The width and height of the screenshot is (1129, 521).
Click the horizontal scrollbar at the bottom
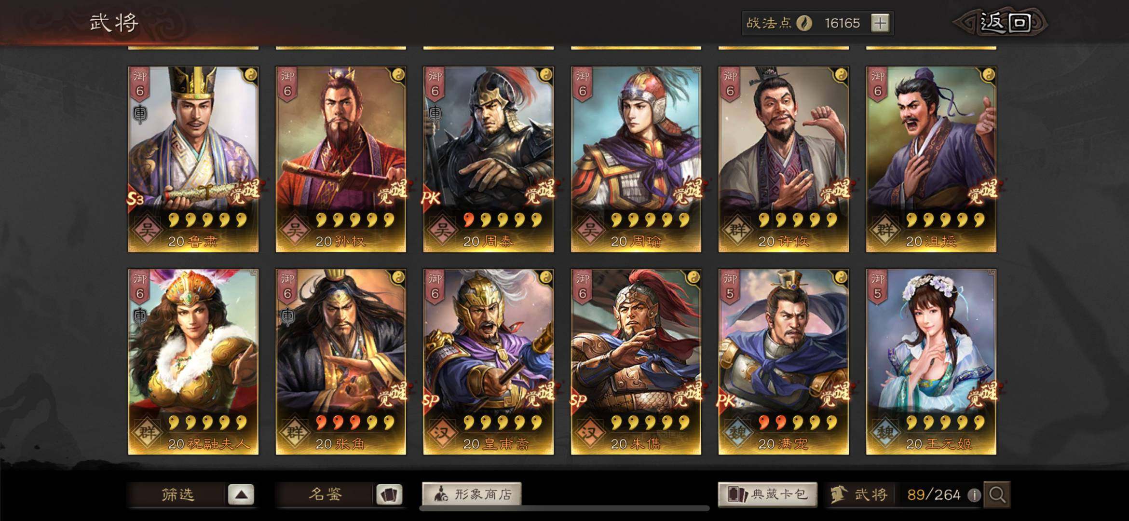point(564,508)
